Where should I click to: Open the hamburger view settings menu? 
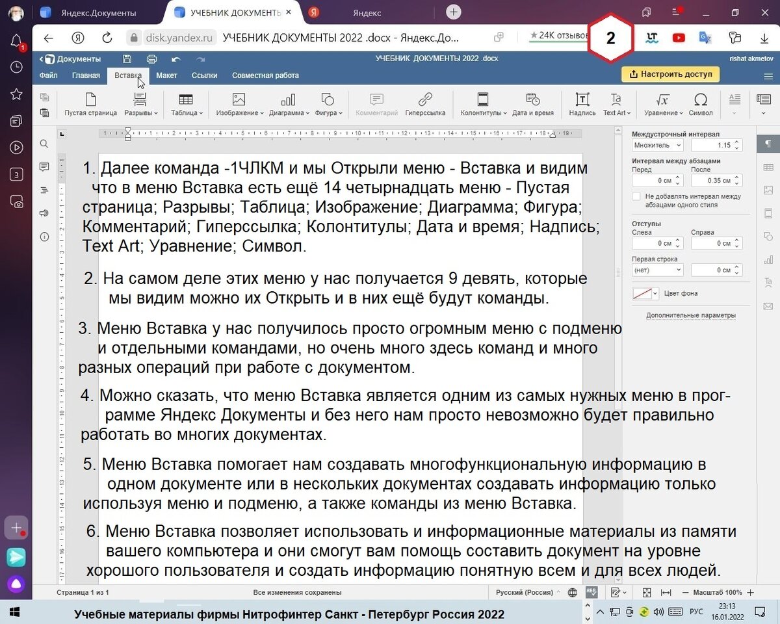(x=768, y=76)
